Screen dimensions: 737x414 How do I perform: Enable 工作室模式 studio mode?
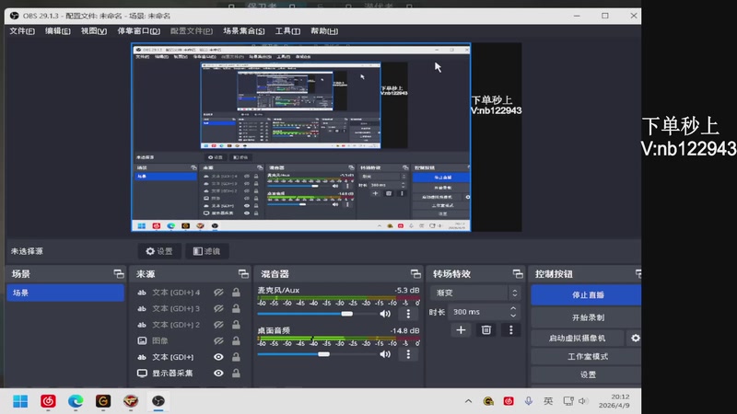[587, 356]
